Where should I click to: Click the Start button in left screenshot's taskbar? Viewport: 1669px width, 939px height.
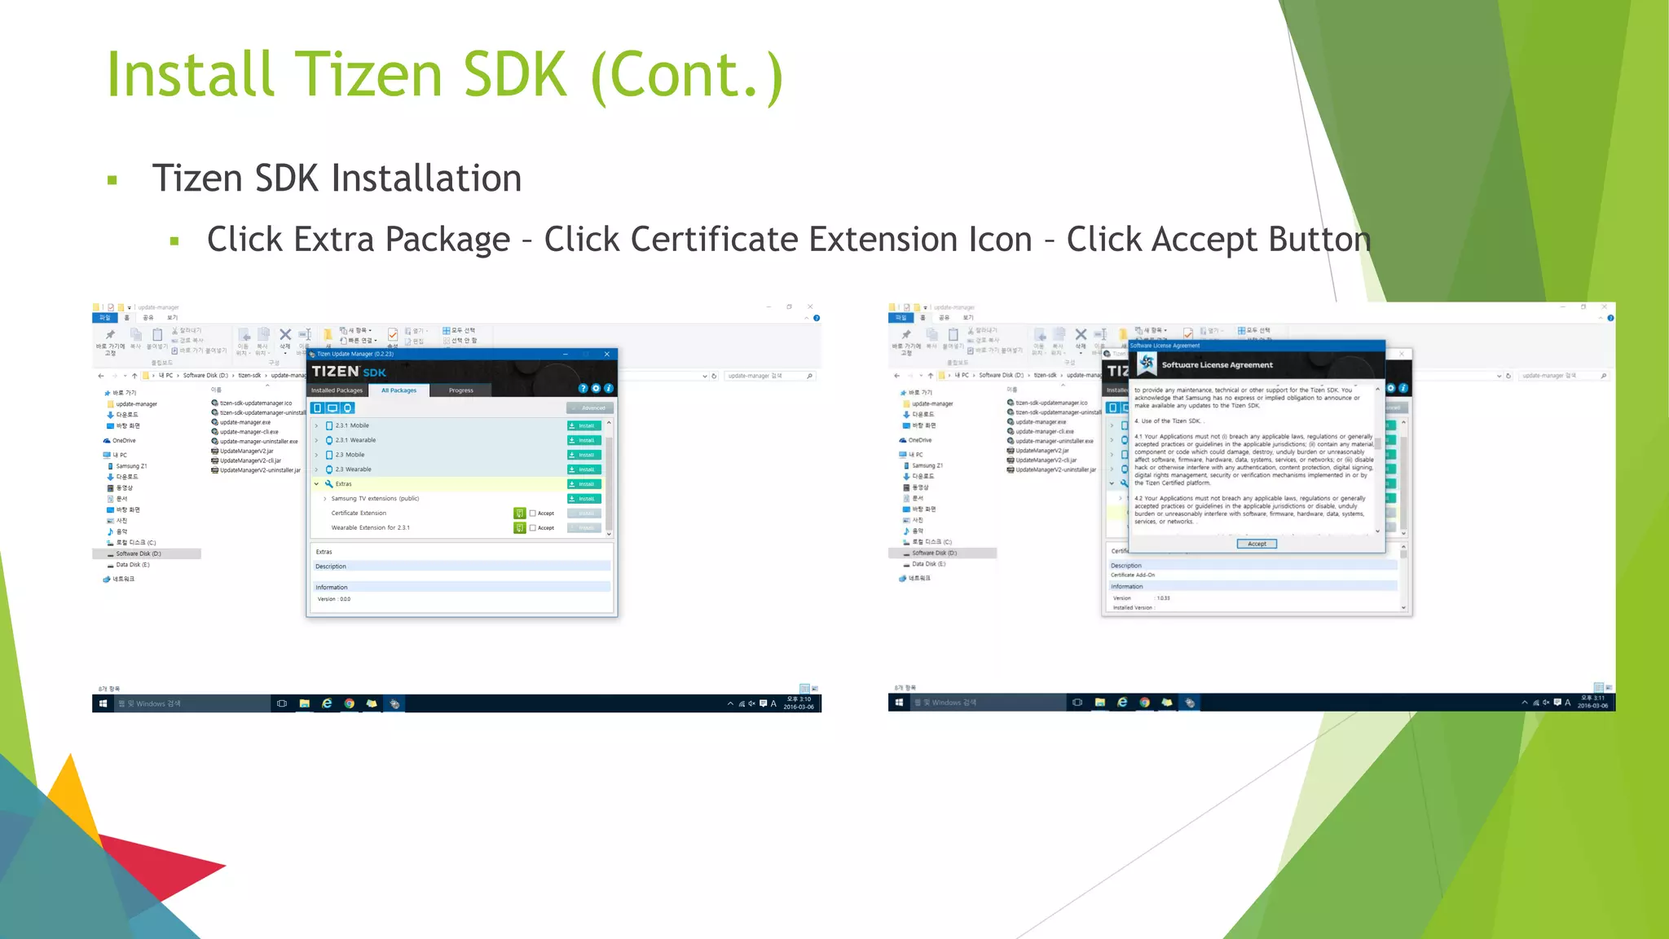point(103,703)
